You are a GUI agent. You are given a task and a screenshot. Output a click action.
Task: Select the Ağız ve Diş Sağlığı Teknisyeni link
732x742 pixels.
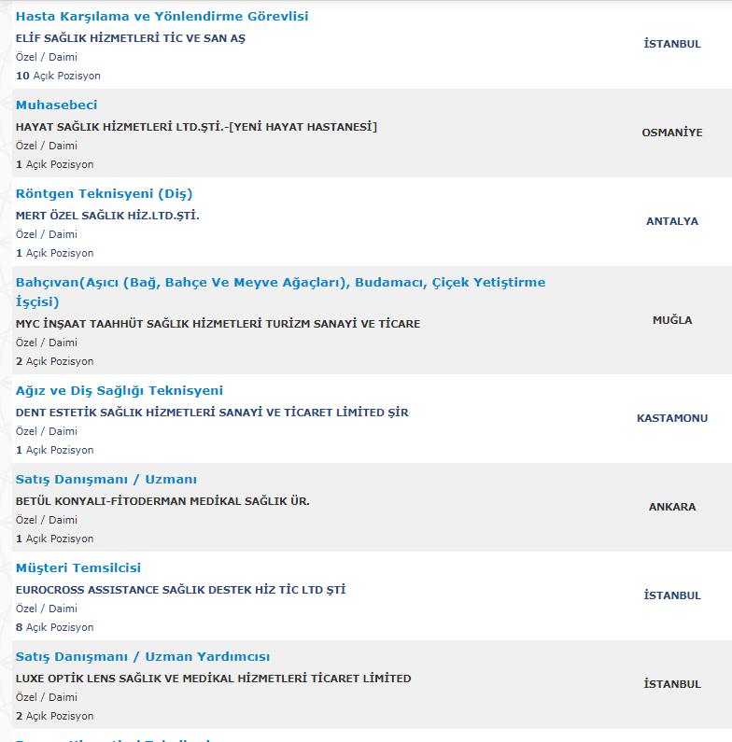(x=119, y=391)
